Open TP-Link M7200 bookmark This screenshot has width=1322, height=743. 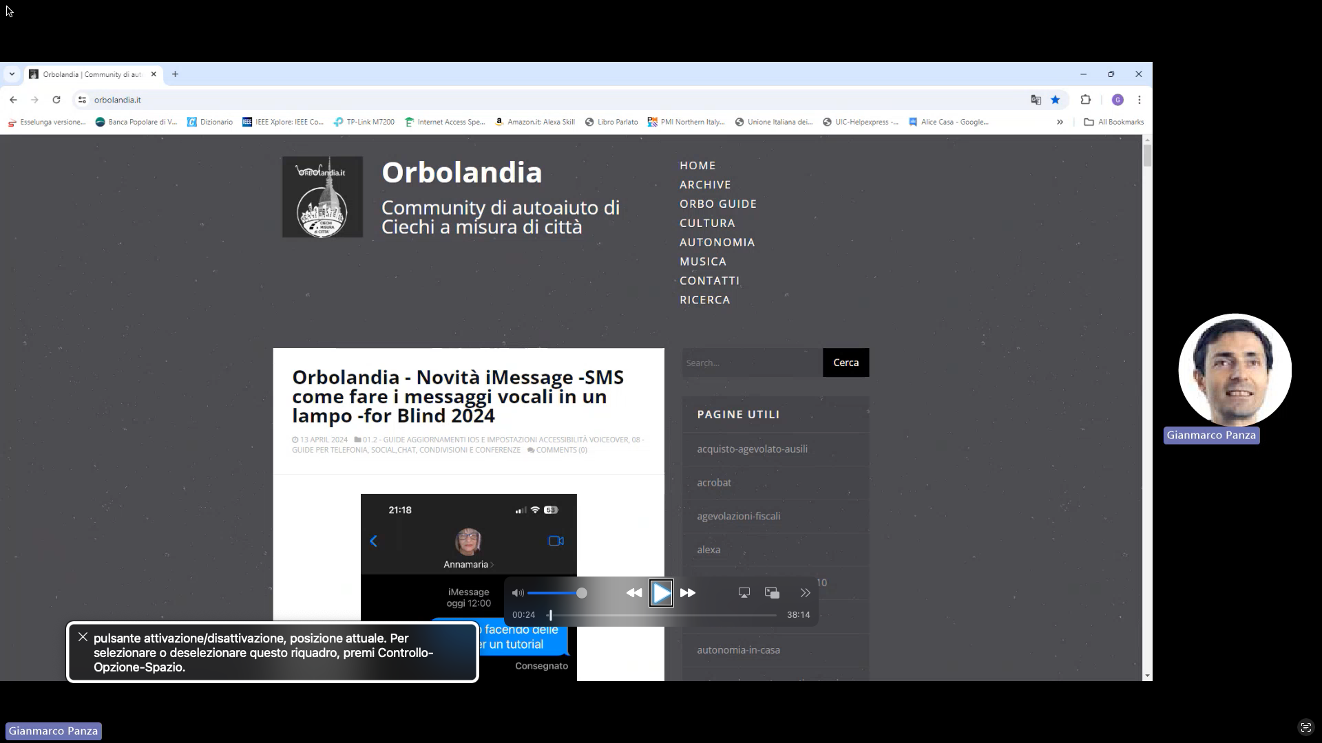pyautogui.click(x=364, y=122)
